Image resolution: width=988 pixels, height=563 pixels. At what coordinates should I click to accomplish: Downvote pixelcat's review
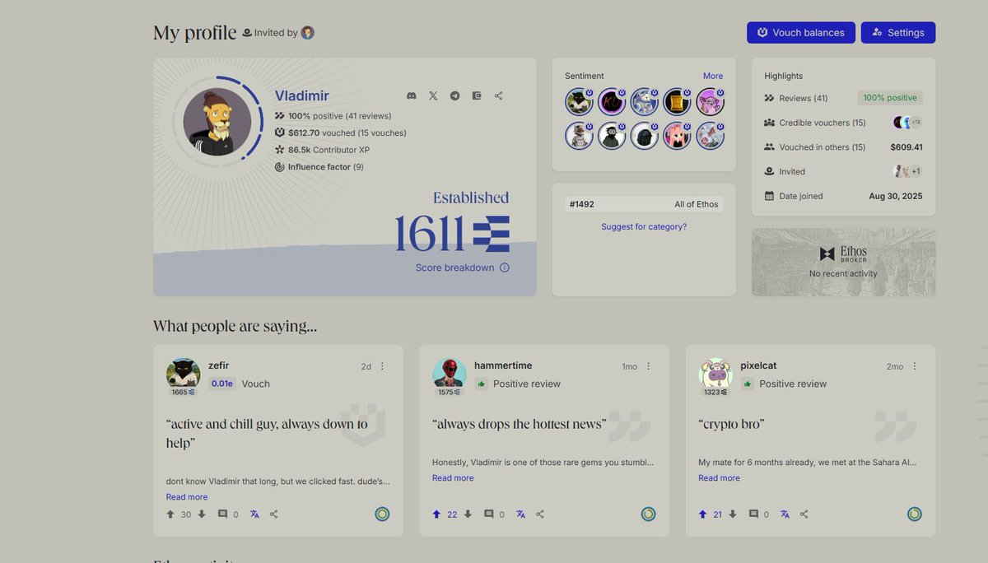click(733, 514)
